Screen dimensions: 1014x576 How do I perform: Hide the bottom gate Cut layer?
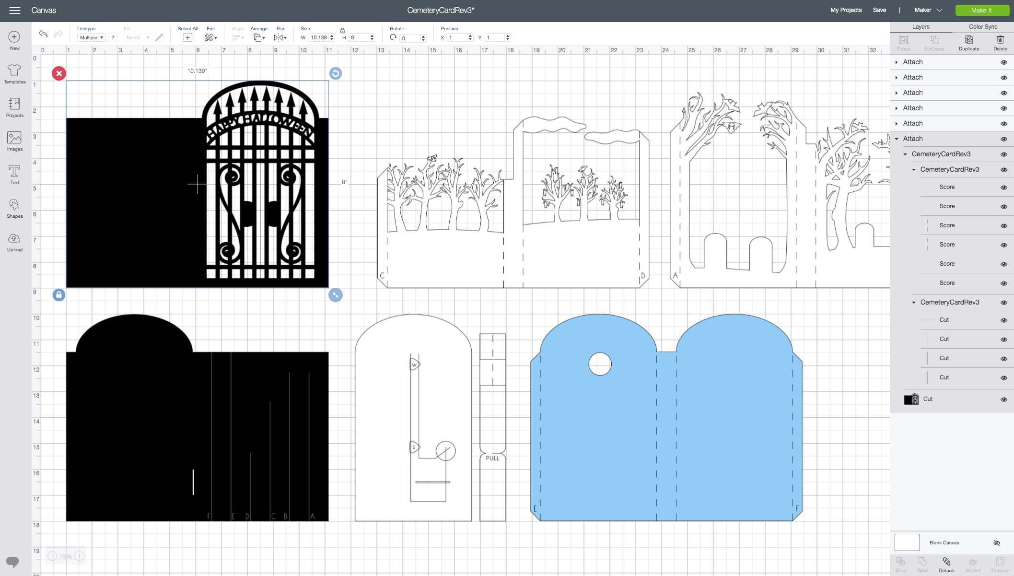click(1003, 400)
